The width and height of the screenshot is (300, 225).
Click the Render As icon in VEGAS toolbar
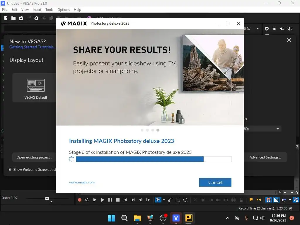click(x=28, y=18)
